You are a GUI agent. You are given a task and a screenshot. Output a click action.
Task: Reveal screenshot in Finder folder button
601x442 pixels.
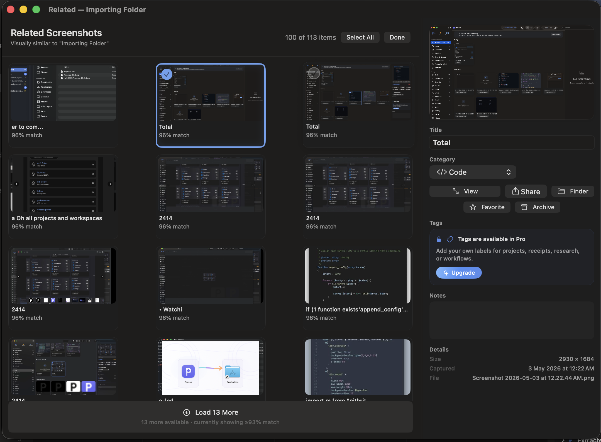[x=573, y=191]
